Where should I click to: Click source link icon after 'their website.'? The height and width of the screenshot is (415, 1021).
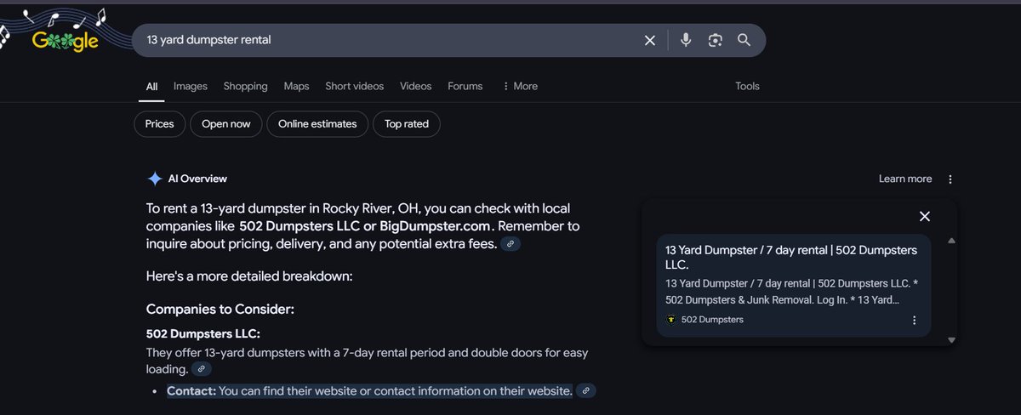(586, 390)
